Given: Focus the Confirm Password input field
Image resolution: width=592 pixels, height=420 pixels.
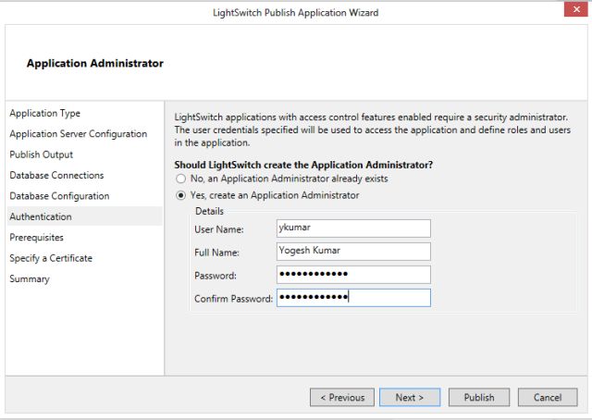Looking at the screenshot, I should coord(353,298).
